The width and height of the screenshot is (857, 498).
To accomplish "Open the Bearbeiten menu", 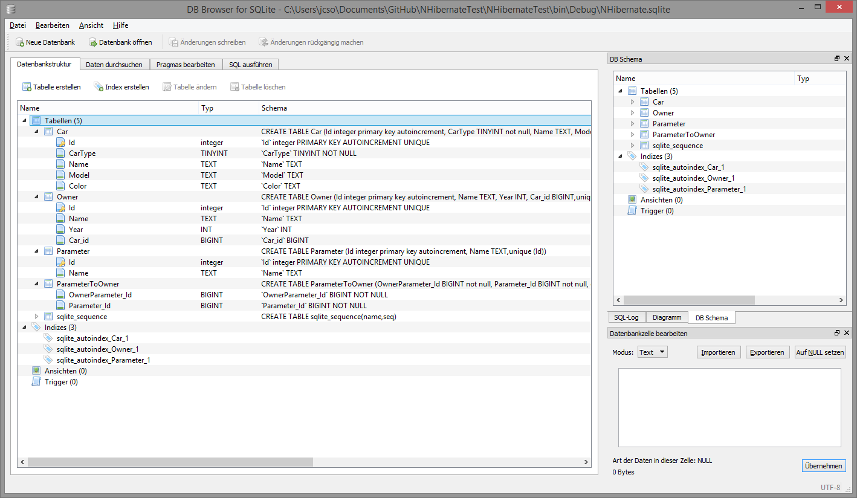I will tap(53, 25).
